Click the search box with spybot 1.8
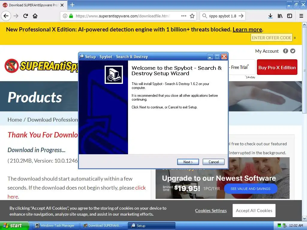Image resolution: width=307 pixels, height=230 pixels. (x=223, y=16)
